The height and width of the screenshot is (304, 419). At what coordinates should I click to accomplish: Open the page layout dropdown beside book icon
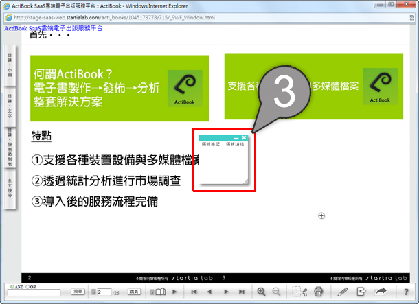click(152, 292)
